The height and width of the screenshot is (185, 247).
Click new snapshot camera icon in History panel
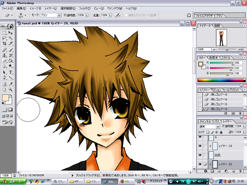click(x=233, y=113)
